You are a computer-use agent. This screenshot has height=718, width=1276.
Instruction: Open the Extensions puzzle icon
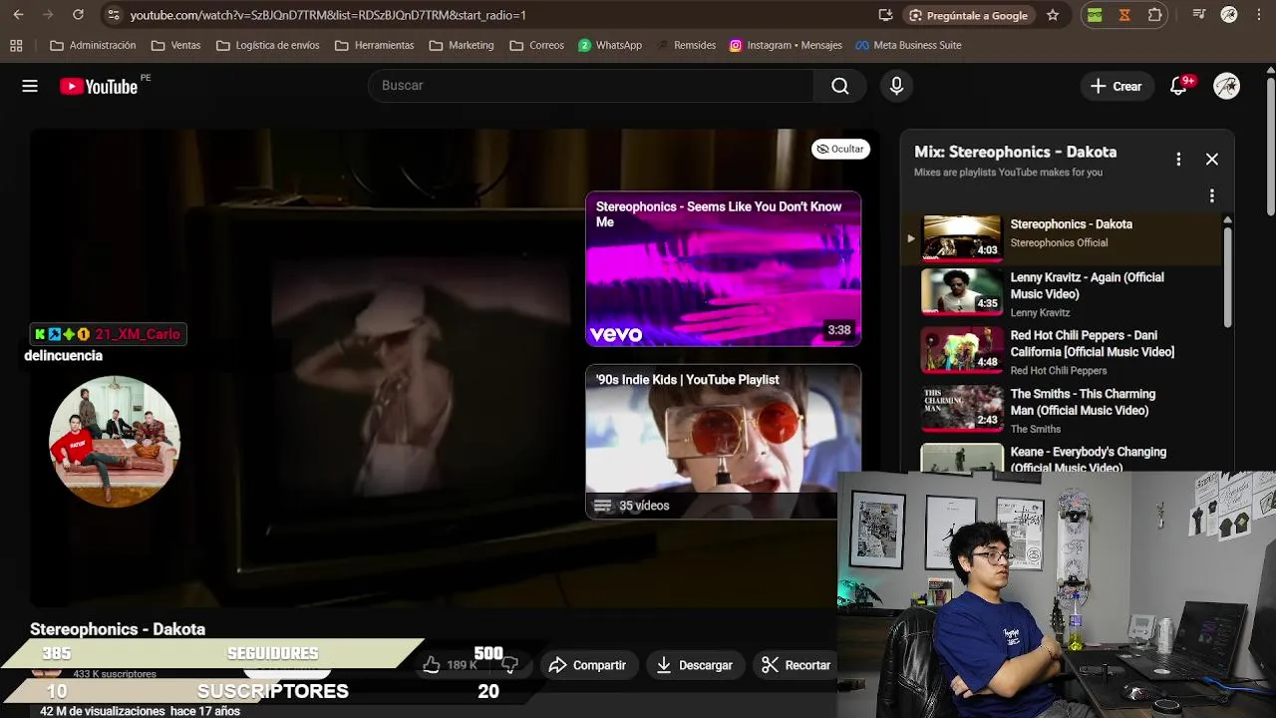pyautogui.click(x=1155, y=15)
